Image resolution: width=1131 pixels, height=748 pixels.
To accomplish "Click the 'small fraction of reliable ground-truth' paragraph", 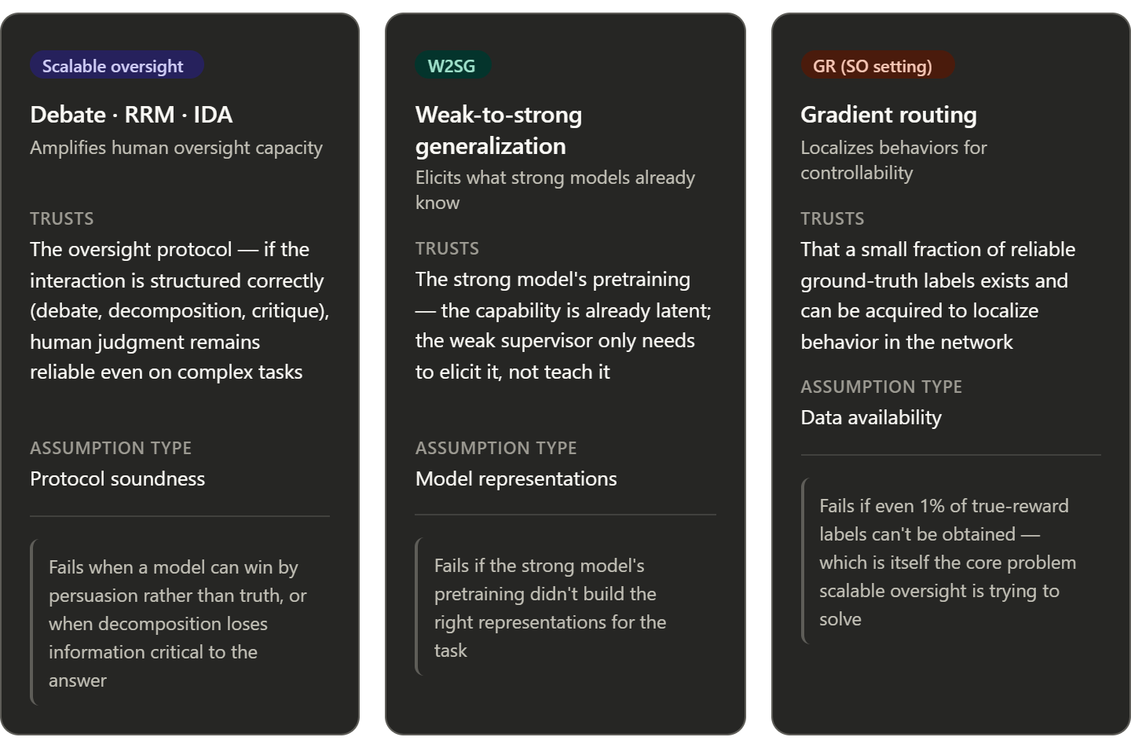I will [938, 295].
